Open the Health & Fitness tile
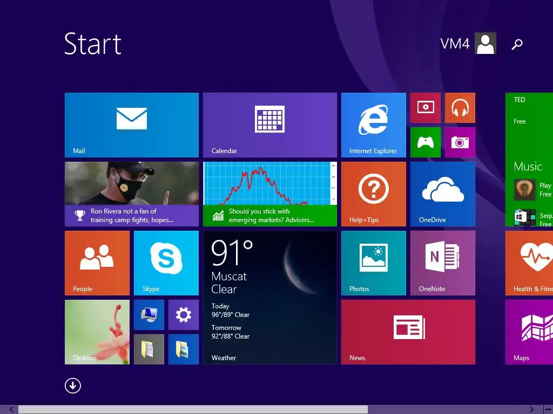 coord(529,263)
